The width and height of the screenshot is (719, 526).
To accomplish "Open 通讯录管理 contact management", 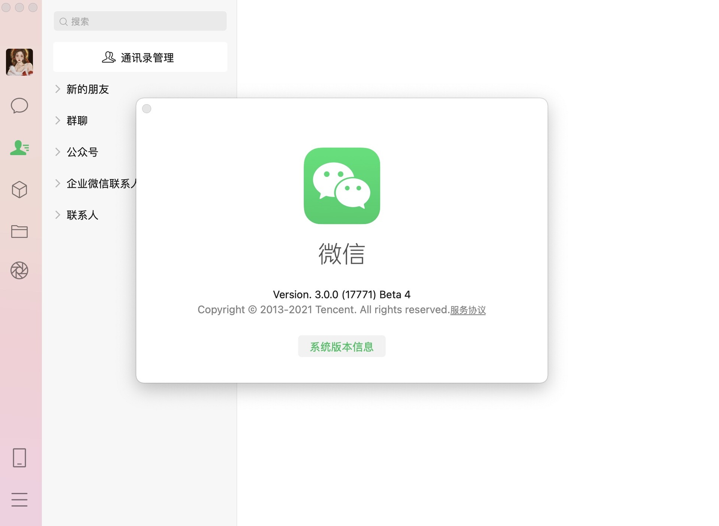I will tap(140, 57).
